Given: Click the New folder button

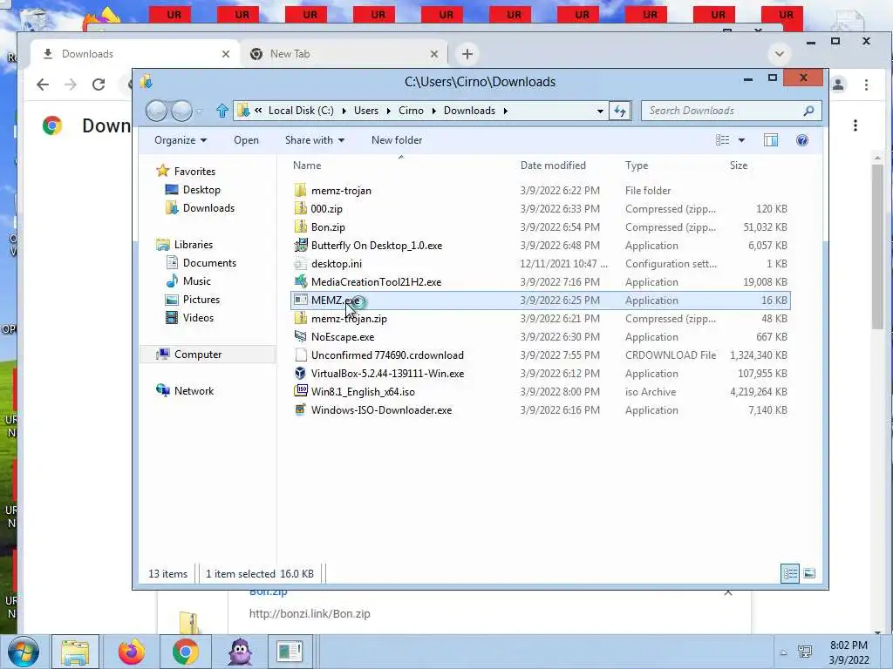Looking at the screenshot, I should 397,140.
